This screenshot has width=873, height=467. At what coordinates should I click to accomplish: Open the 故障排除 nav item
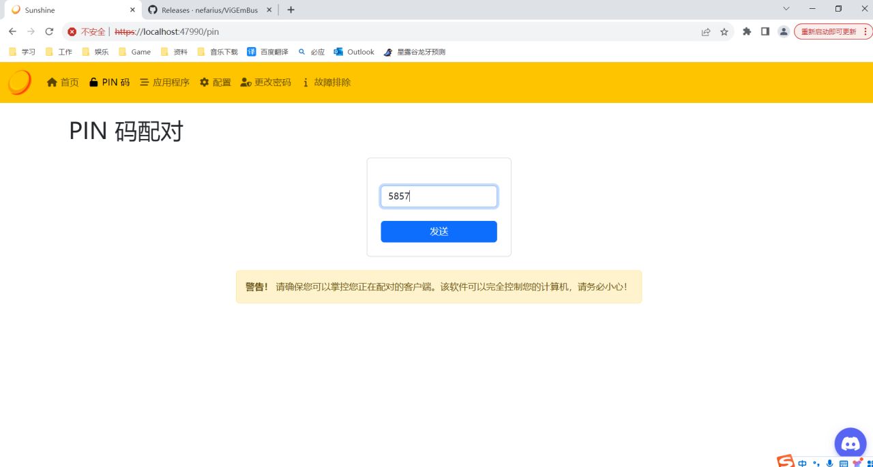coord(326,82)
